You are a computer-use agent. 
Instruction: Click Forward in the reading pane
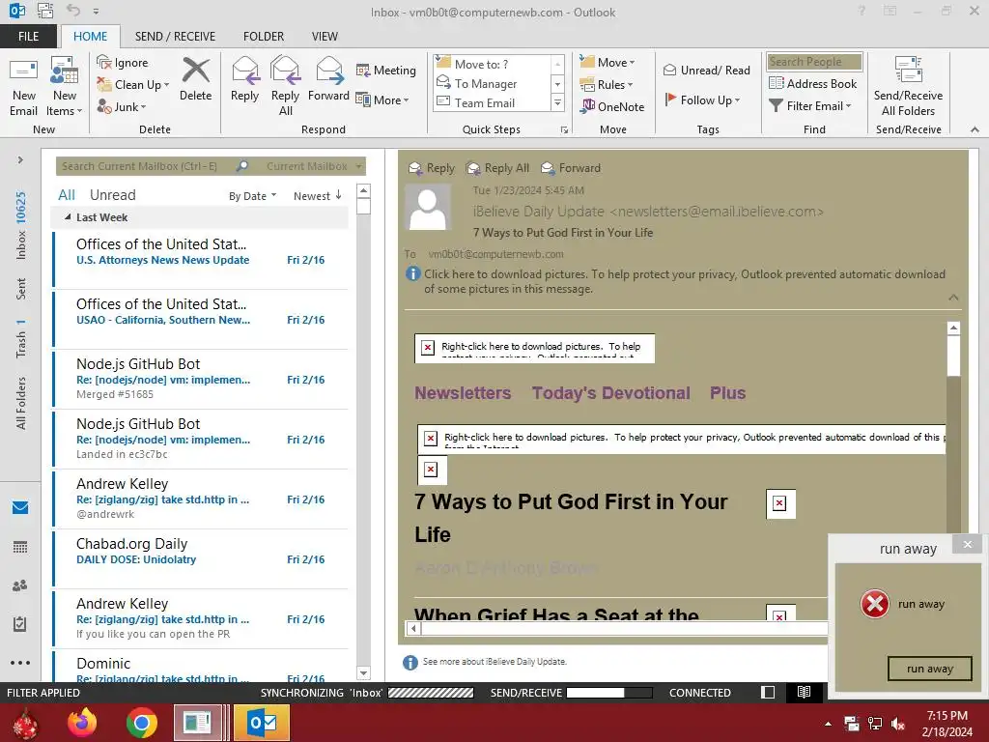tap(572, 168)
